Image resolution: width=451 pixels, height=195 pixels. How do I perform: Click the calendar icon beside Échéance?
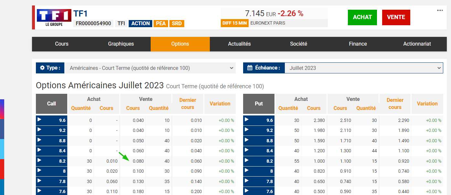click(x=250, y=68)
